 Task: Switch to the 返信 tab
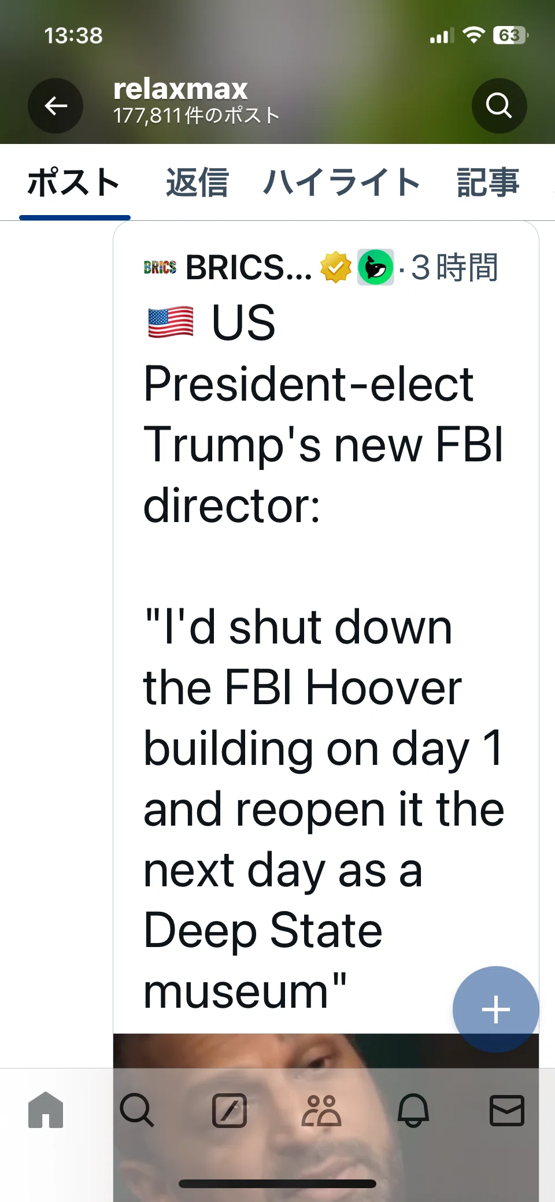[x=197, y=183]
